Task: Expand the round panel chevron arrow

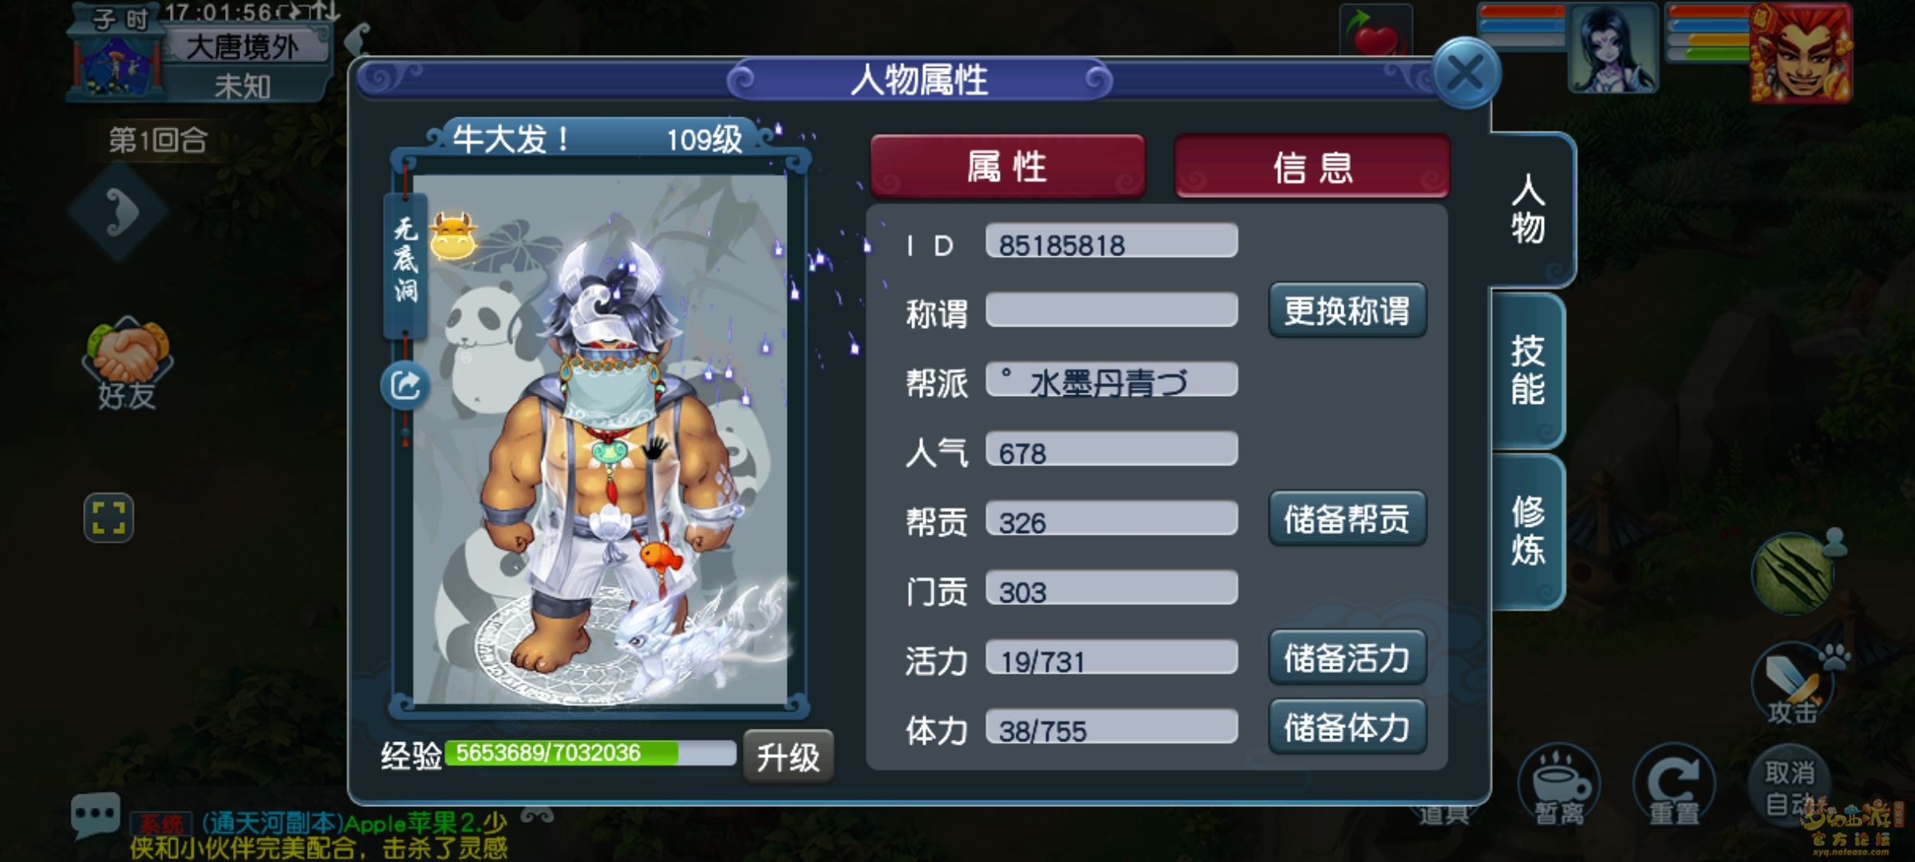Action: pos(120,212)
